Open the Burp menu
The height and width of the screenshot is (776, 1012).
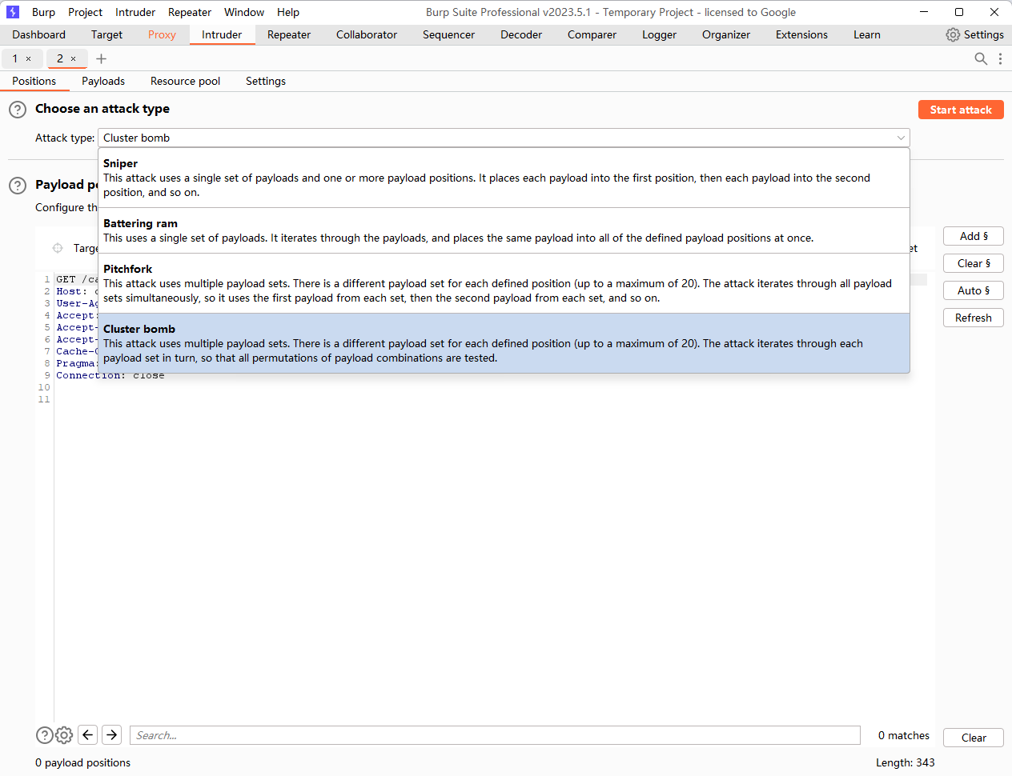pos(43,12)
